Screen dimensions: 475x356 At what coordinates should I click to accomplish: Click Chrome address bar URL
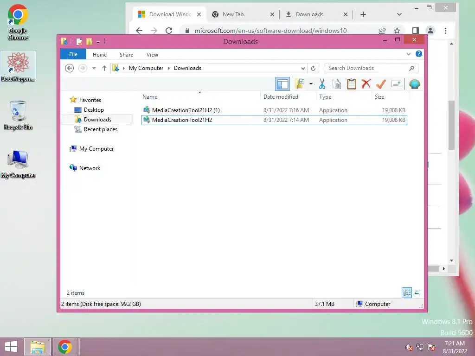click(270, 31)
